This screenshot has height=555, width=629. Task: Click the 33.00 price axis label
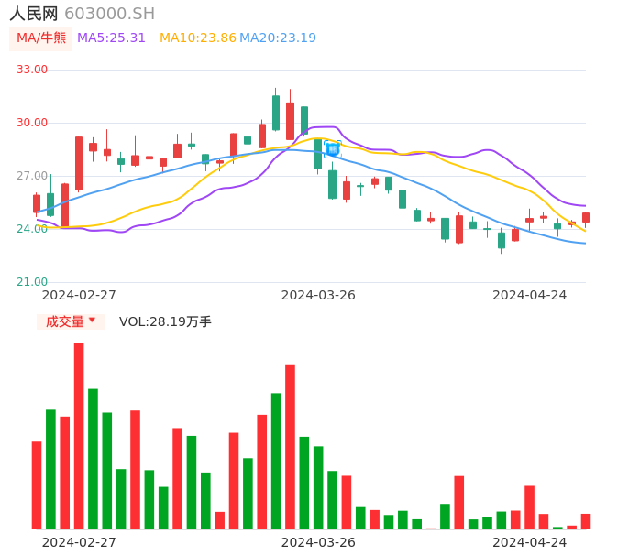[33, 70]
